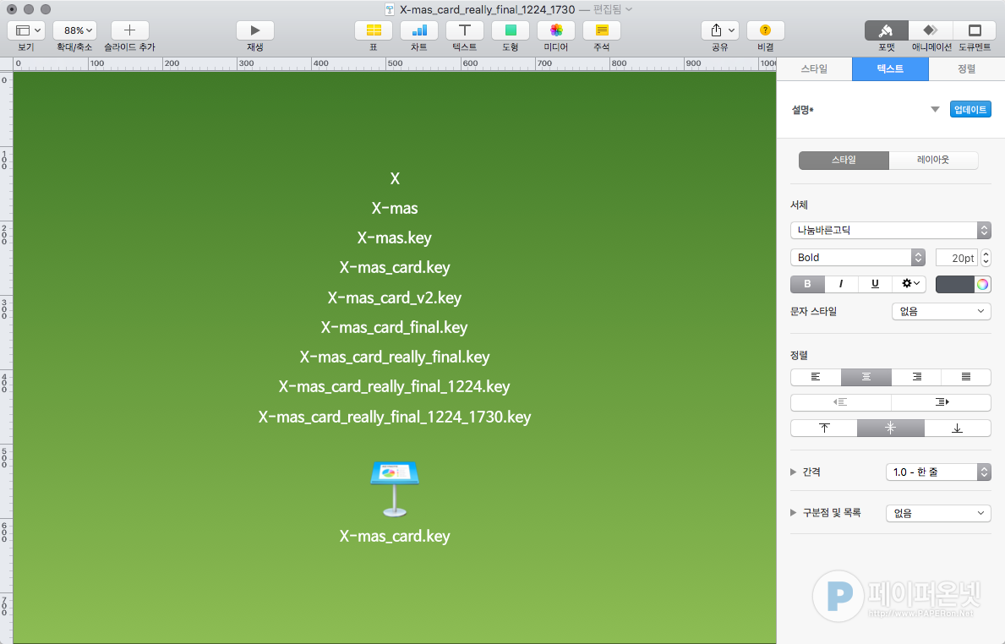This screenshot has height=644, width=1005.
Task: Click the 20pt font size field
Action: coord(959,257)
